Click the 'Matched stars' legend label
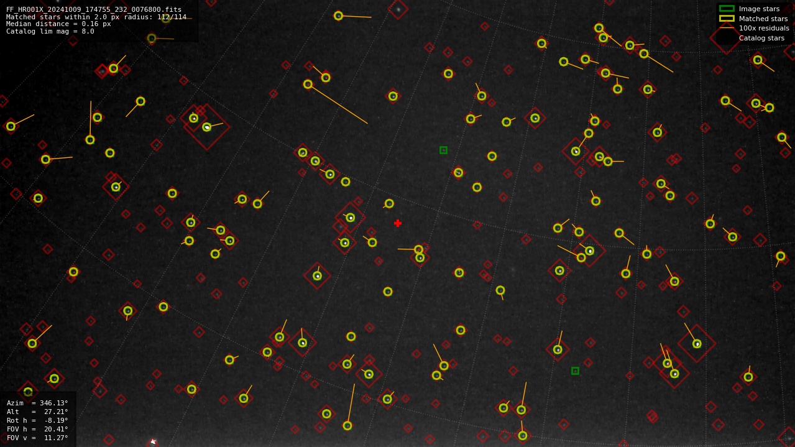Image resolution: width=795 pixels, height=447 pixels. click(763, 19)
